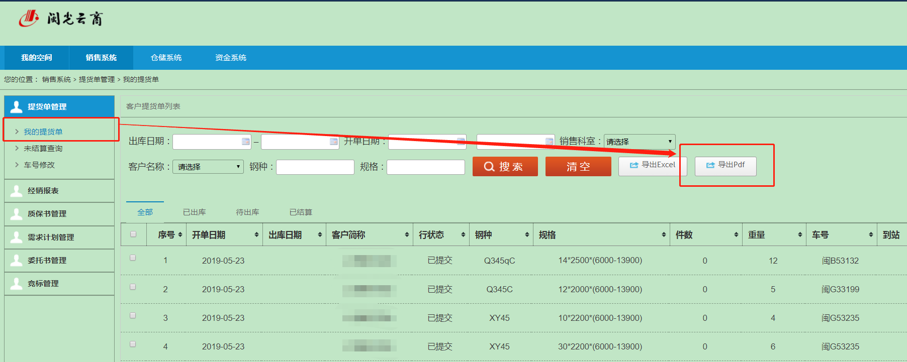Check the checkbox for row 3

coord(133,315)
